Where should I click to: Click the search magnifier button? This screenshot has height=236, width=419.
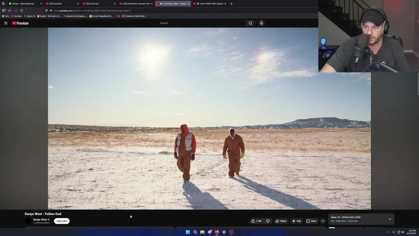coord(250,23)
